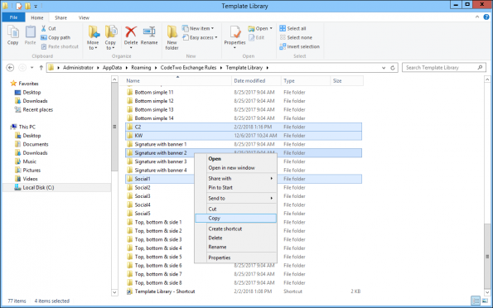493x308 pixels.
Task: Go back with the Back arrow
Action: pyautogui.click(x=10, y=68)
